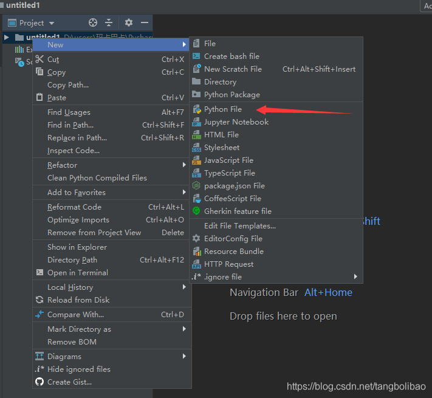Click the collapse all icon in Project panel
The width and height of the screenshot is (432, 398).
click(109, 22)
